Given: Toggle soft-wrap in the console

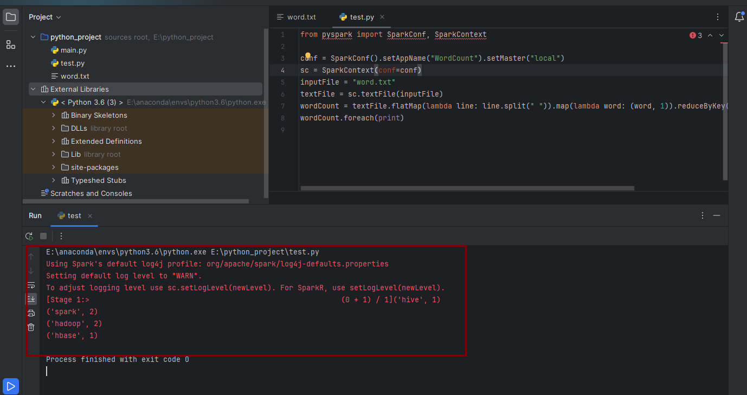Looking at the screenshot, I should click(x=31, y=285).
